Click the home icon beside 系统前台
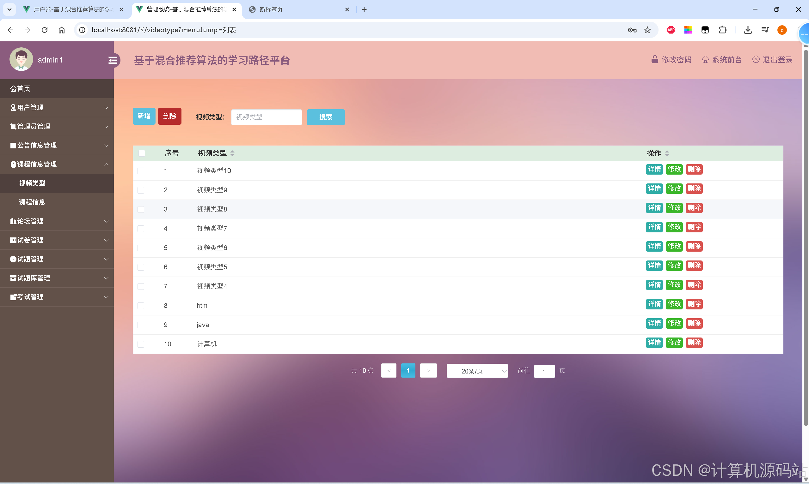Screen dimensions: 809x484 click(706, 59)
